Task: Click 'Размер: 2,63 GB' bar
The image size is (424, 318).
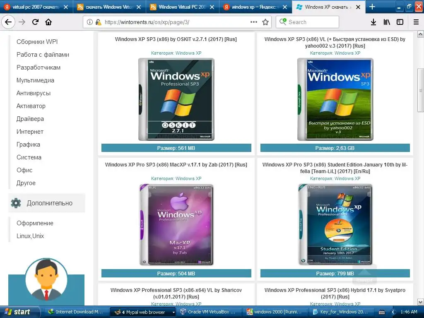Action: [335, 148]
